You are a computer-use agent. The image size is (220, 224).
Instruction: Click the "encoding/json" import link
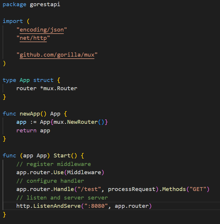tap(42, 30)
